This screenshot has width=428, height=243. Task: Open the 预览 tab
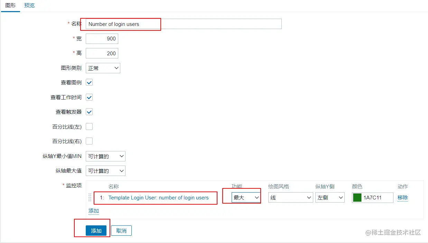click(x=29, y=6)
